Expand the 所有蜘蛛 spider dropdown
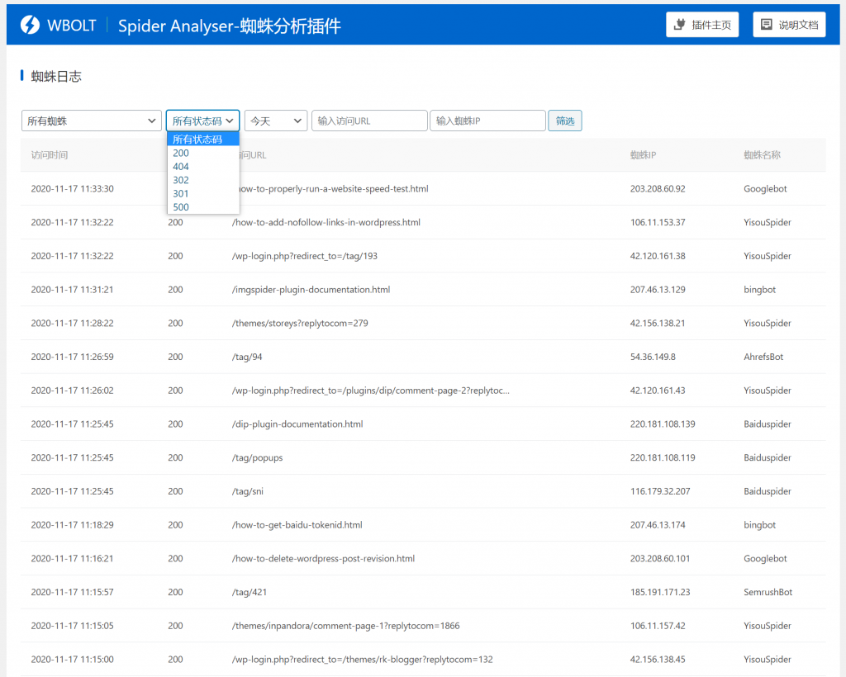Viewport: 846px width, 677px height. (x=91, y=121)
